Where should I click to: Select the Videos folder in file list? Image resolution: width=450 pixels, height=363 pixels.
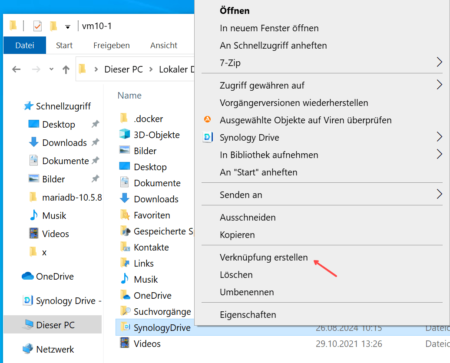tap(147, 344)
